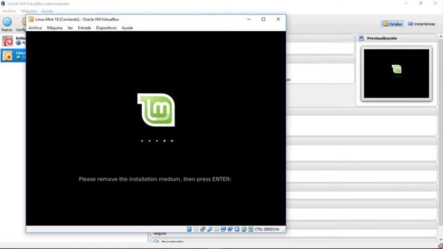Open Máquina menu in VirtualBox Administrador window
The width and height of the screenshot is (443, 249).
pyautogui.click(x=28, y=11)
